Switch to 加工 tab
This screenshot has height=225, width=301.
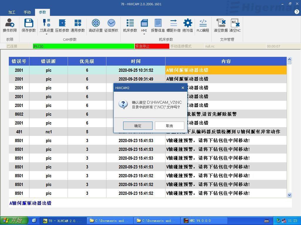click(12, 12)
